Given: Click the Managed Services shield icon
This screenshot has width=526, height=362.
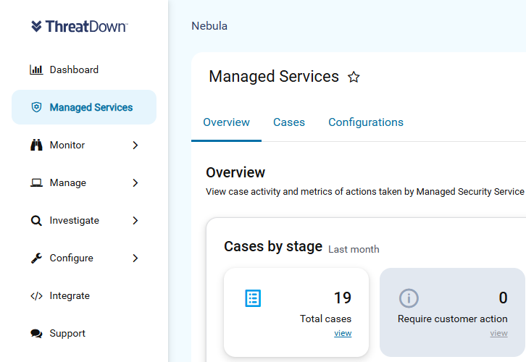Looking at the screenshot, I should click(x=36, y=107).
